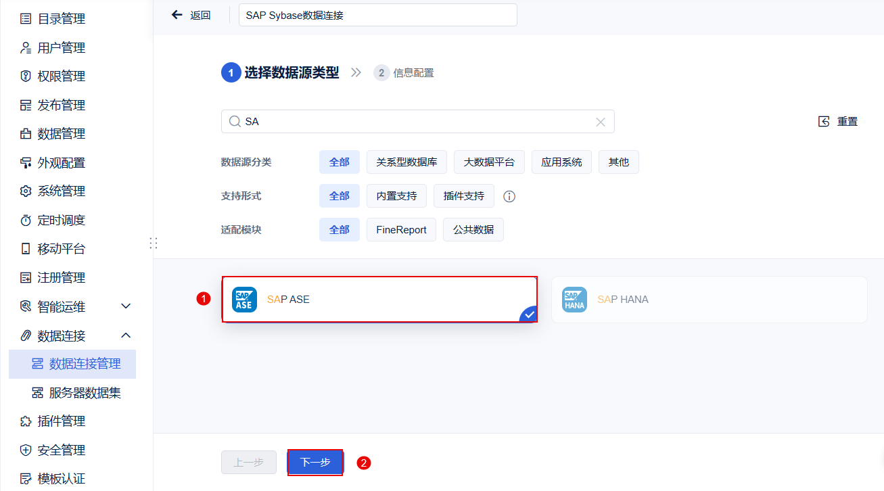This screenshot has height=491, width=884.
Task: Click the 注册管理 icon in sidebar
Action: pyautogui.click(x=26, y=278)
